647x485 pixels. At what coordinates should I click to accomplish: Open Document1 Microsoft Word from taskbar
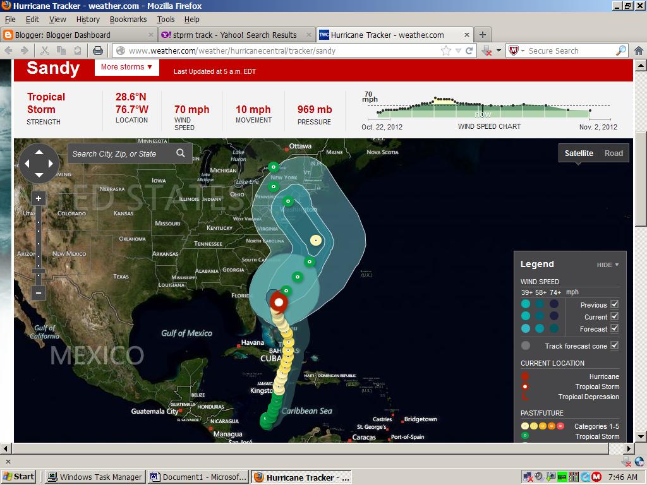pos(198,477)
